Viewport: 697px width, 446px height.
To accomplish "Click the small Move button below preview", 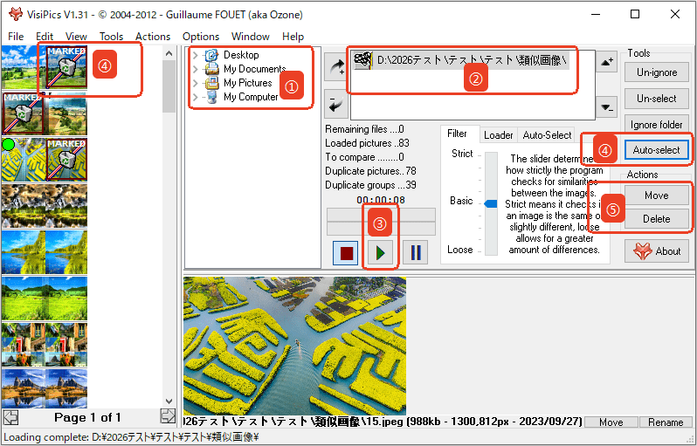I will (x=611, y=422).
